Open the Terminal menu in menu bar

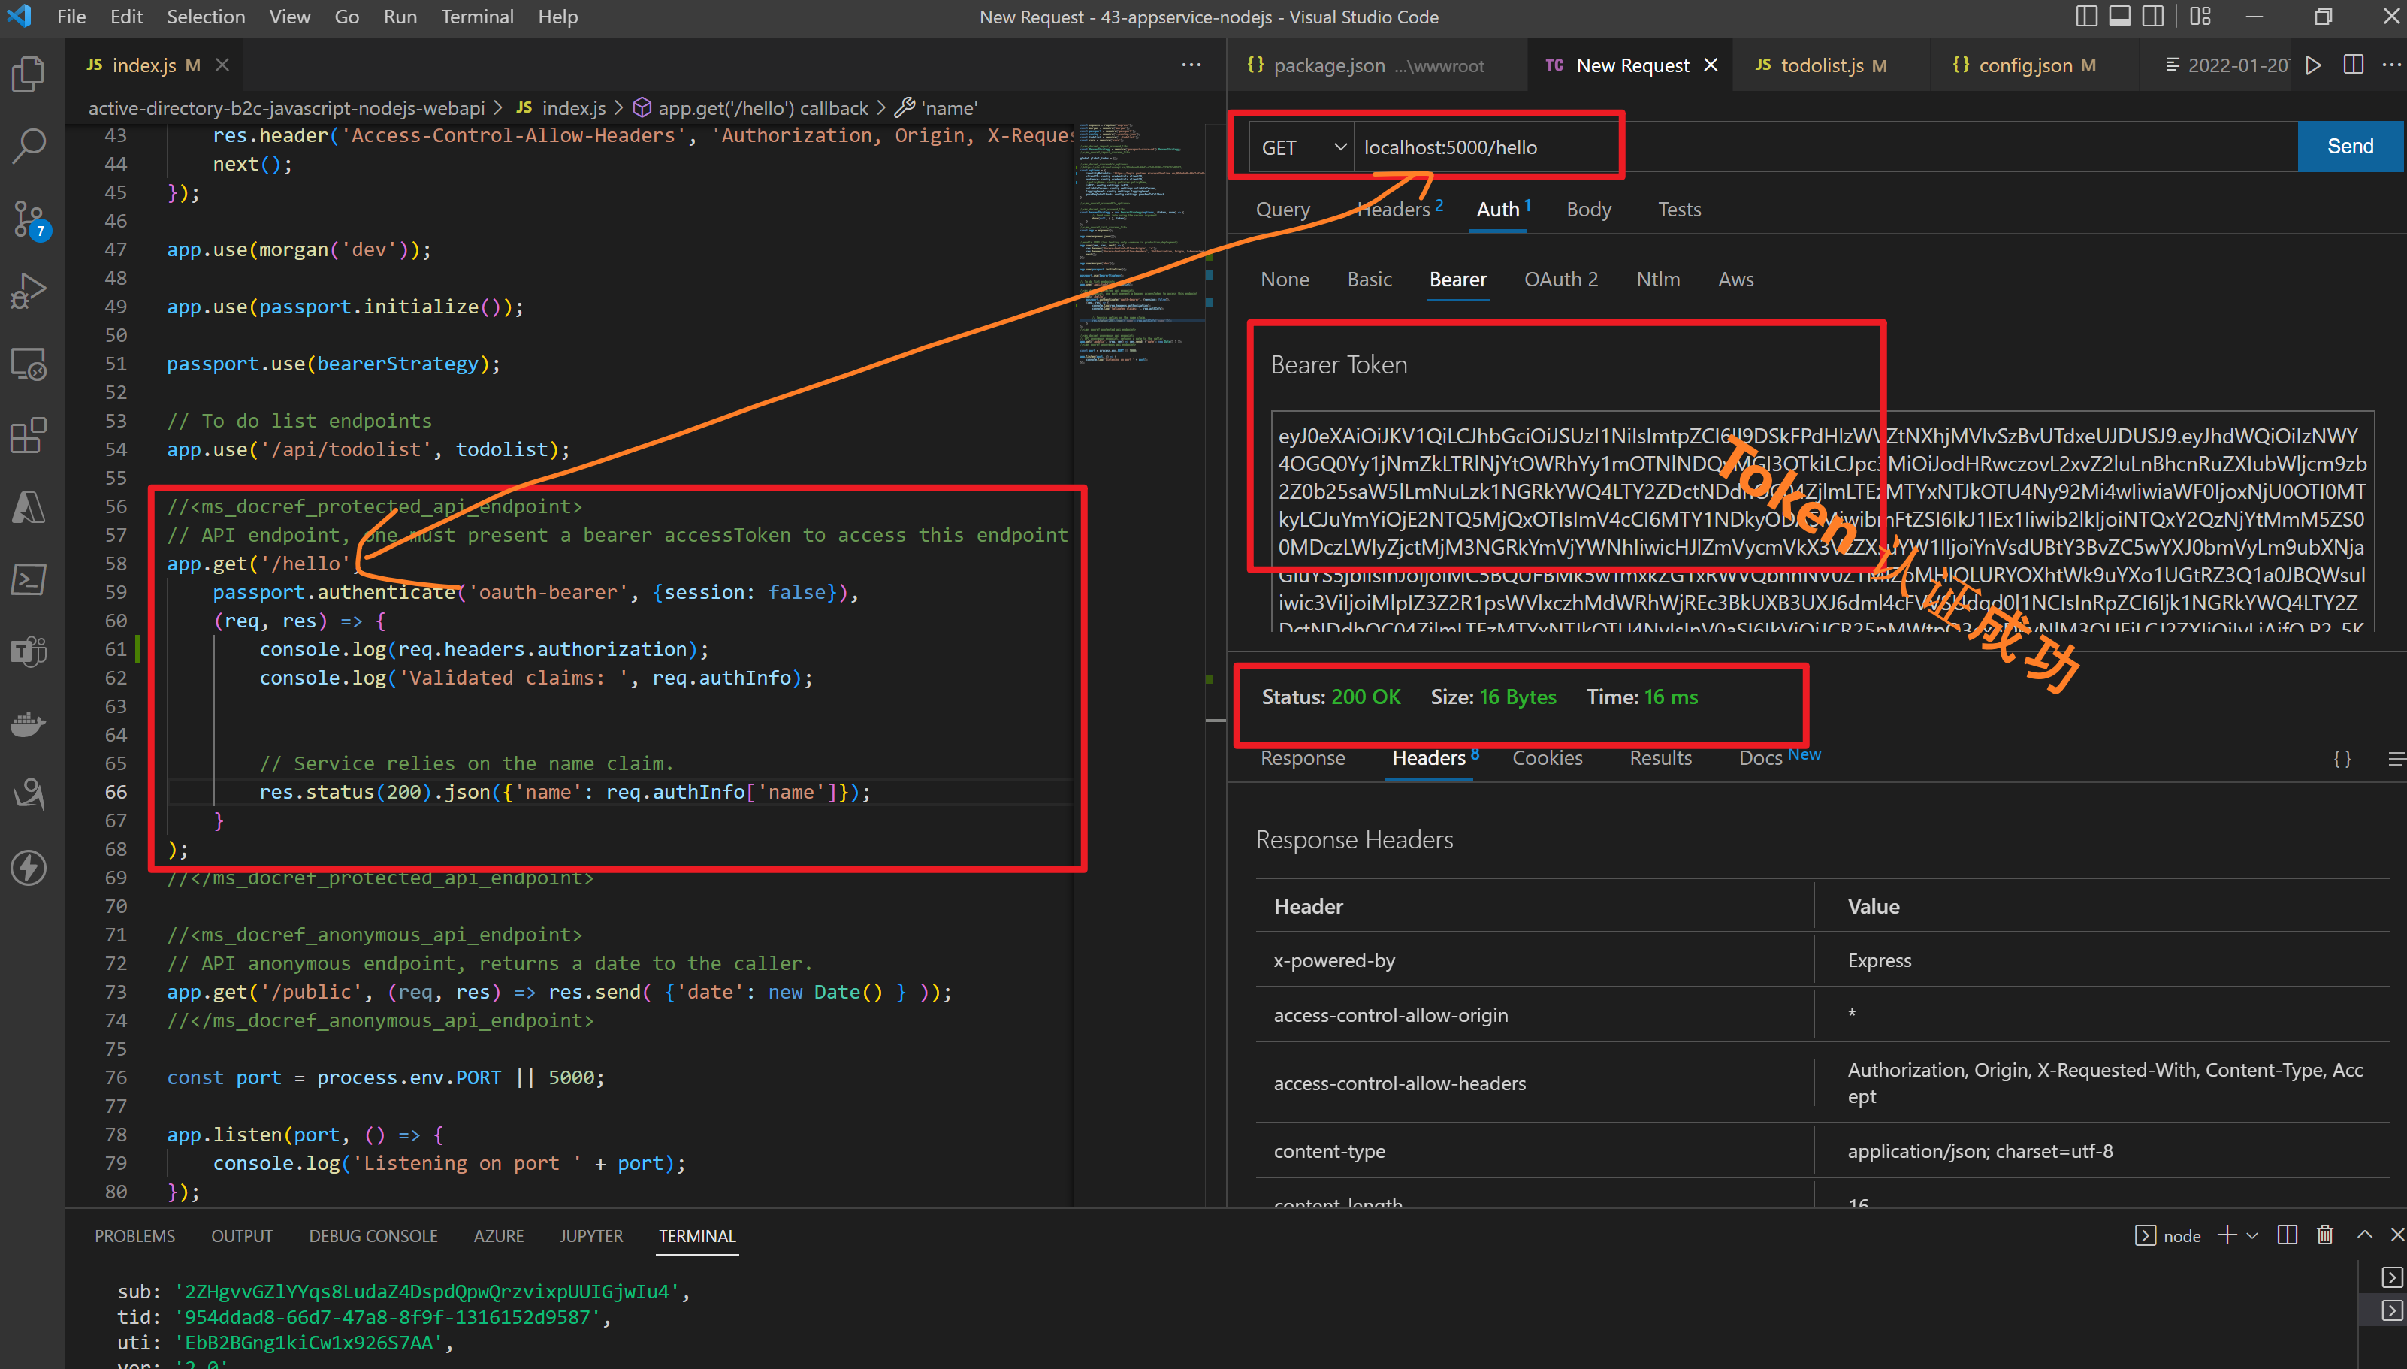pyautogui.click(x=478, y=16)
